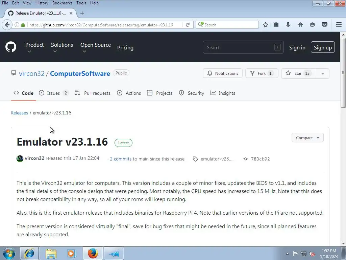346x260 pixels.
Task: Switch to the Issues tab
Action: tap(54, 93)
